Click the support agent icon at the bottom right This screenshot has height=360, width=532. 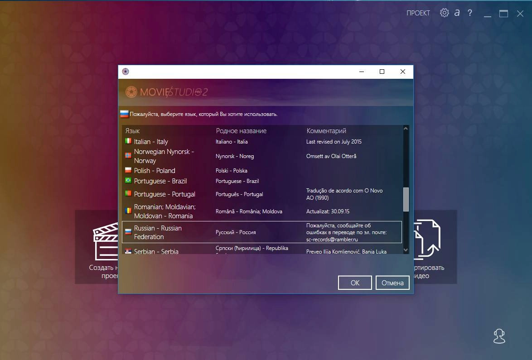click(499, 336)
